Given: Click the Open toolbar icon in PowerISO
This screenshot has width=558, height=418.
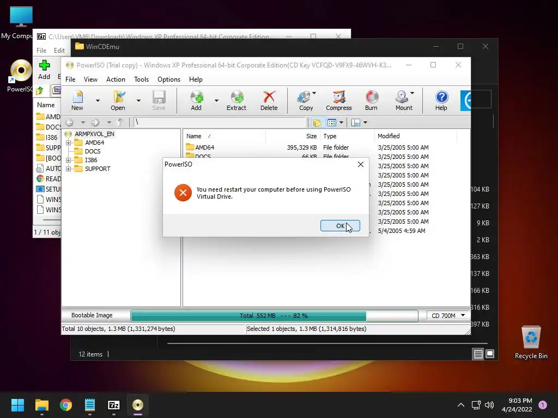Looking at the screenshot, I should [118, 101].
